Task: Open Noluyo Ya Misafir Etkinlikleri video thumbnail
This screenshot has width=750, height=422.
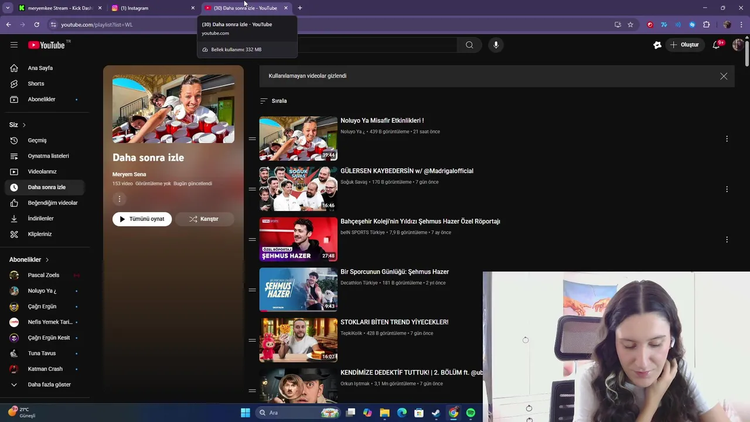Action: 298,138
